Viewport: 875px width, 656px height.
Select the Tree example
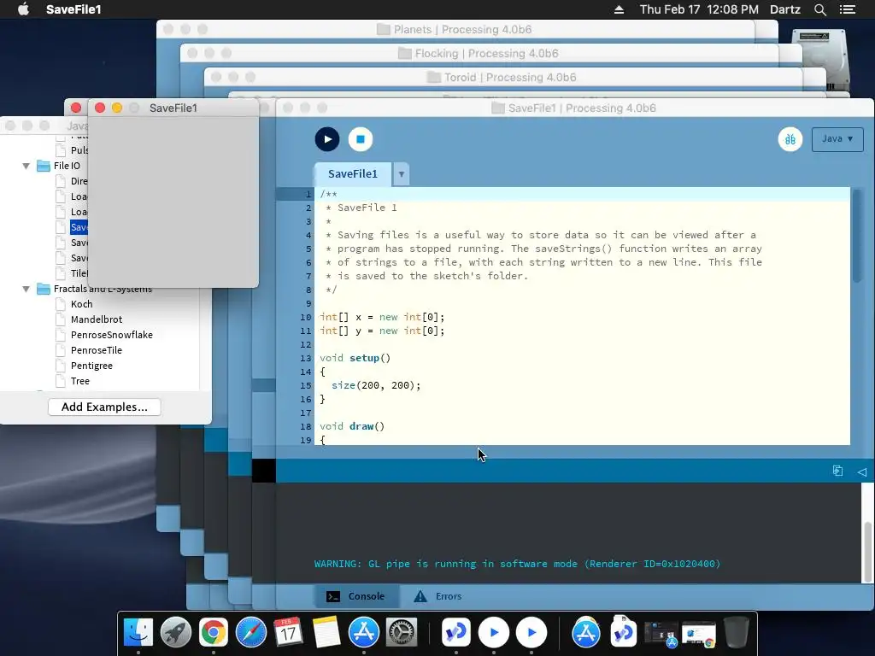(79, 381)
